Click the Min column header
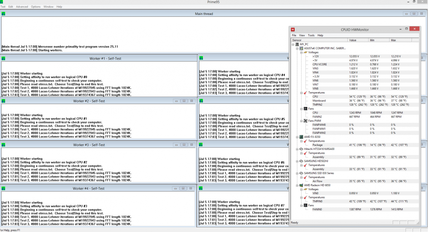 (379, 40)
